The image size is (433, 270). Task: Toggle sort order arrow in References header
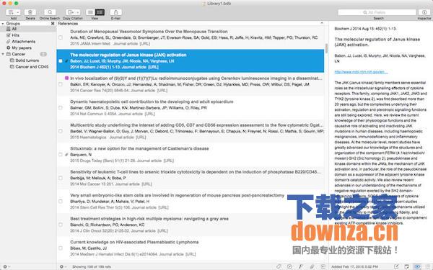click(x=322, y=24)
